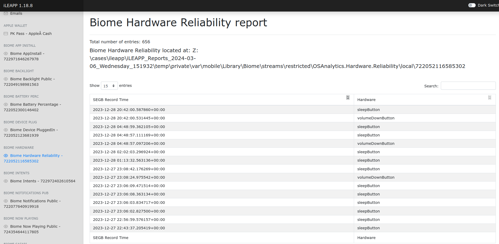Open Biome Intents report
The image size is (499, 244).
tap(43, 181)
